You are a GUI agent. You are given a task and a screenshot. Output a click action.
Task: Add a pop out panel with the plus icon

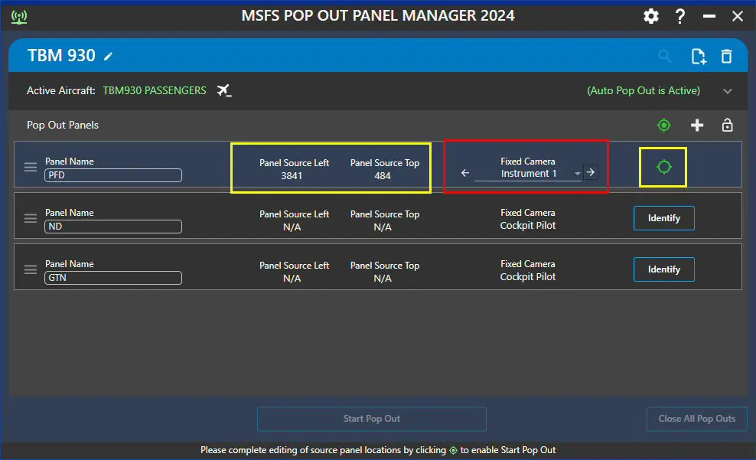tap(696, 126)
